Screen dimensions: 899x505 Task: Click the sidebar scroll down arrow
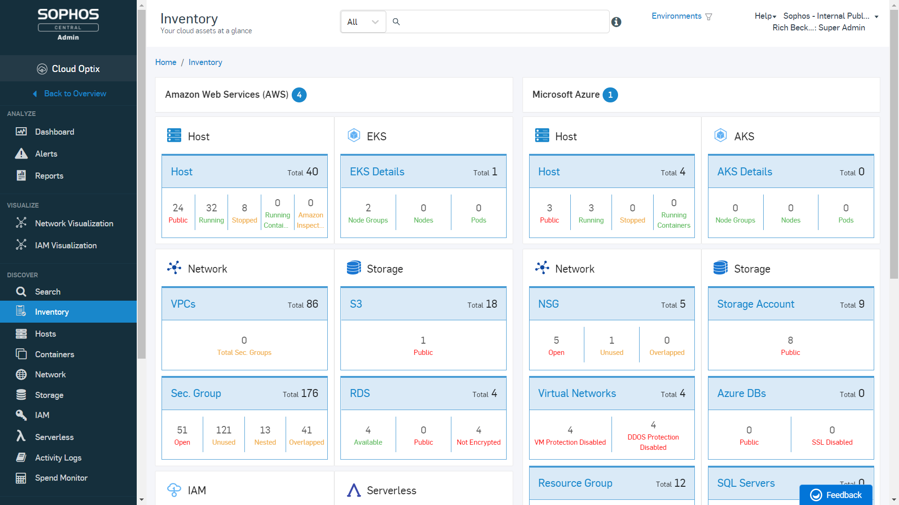click(141, 500)
